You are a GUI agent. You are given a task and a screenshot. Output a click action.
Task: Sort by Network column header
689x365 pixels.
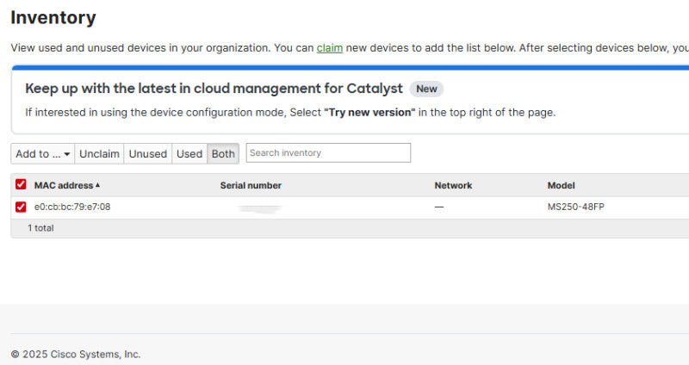(x=454, y=185)
